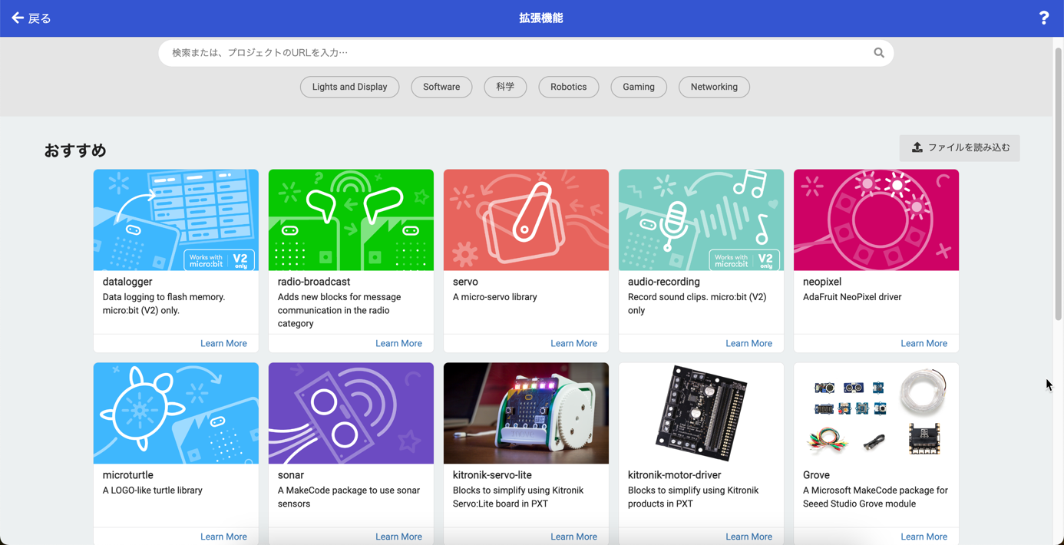Open the kitronik-motor-driver photo
1064x545 pixels.
pos(701,413)
